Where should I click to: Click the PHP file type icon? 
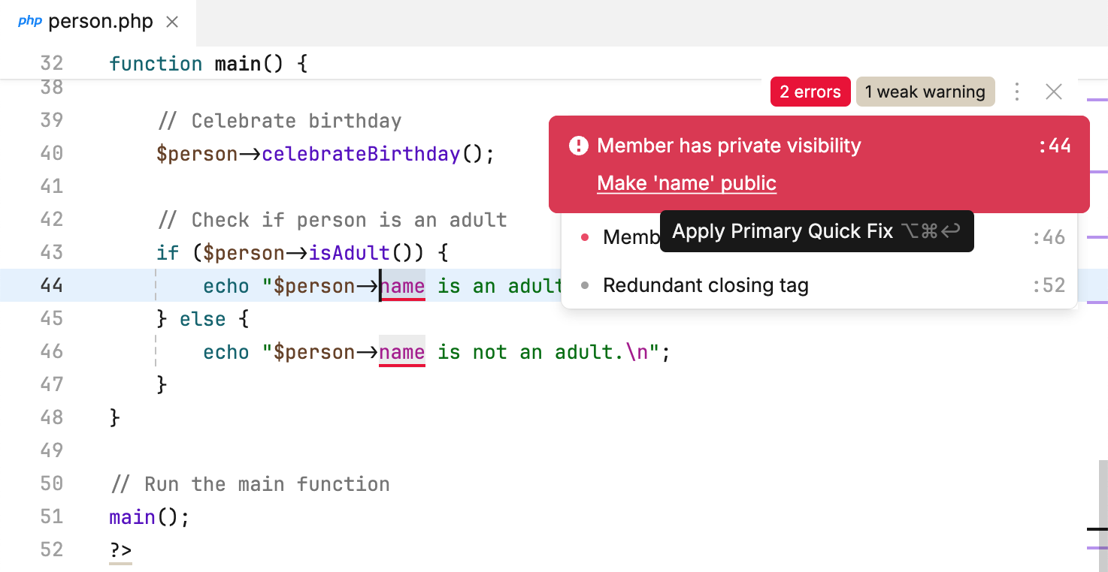30,22
